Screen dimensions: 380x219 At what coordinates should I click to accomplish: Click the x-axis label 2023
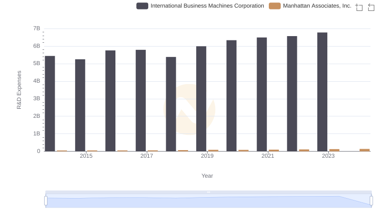pyautogui.click(x=328, y=156)
